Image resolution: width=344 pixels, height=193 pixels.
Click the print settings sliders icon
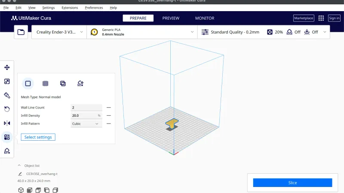tap(205, 32)
